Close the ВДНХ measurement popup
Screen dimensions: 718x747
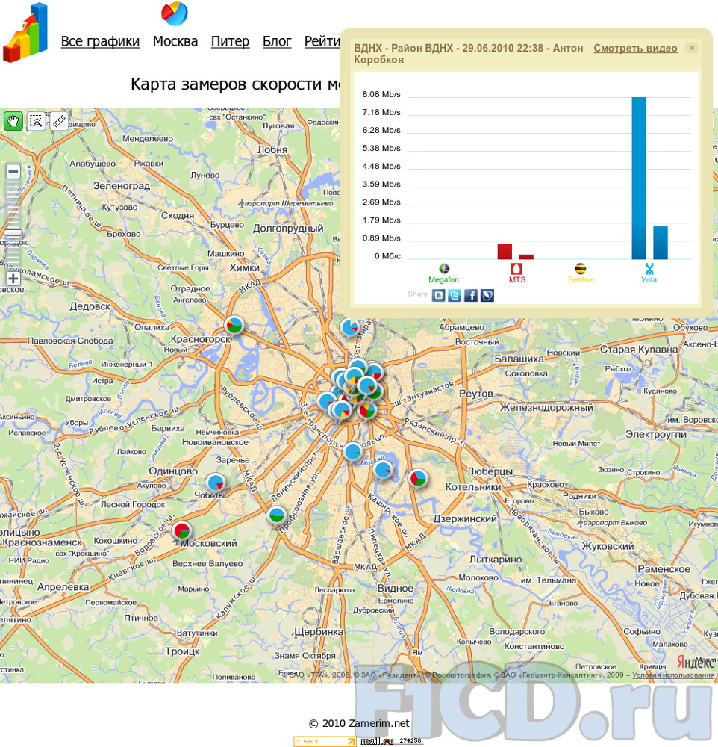tap(692, 48)
